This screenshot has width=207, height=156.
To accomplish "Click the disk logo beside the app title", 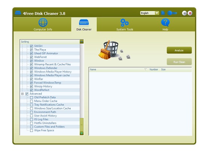I will (x=18, y=13).
